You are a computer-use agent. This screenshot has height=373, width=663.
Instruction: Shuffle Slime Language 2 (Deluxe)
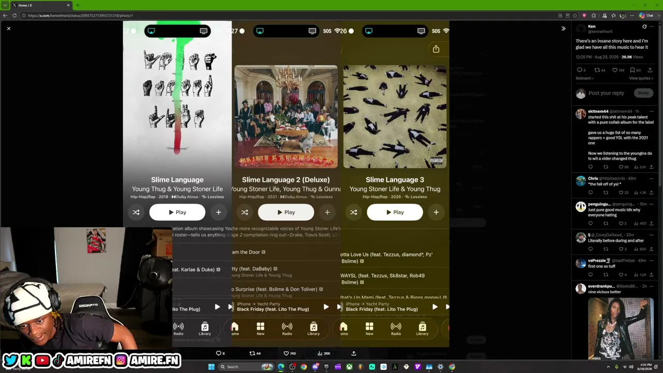point(244,212)
